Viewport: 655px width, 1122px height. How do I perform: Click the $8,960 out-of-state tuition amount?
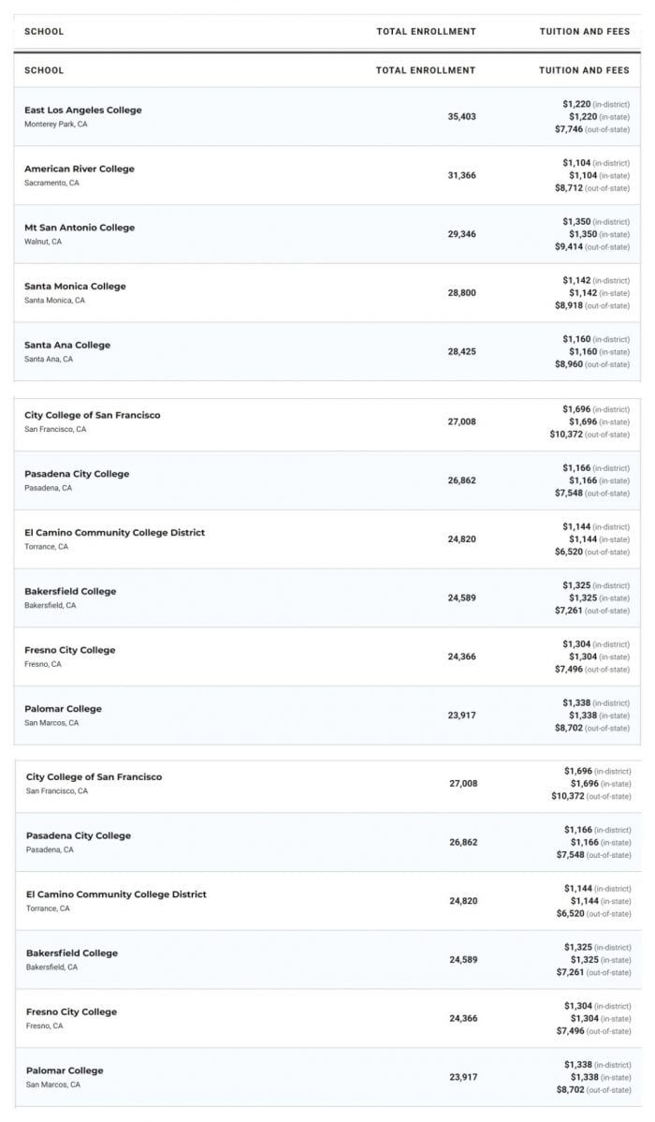[x=569, y=364]
